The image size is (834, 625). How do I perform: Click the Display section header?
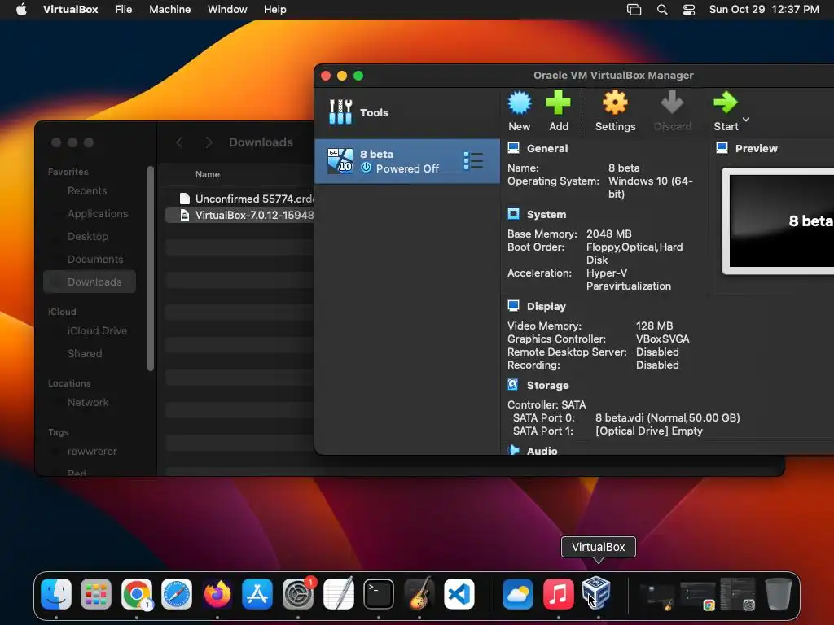point(546,306)
